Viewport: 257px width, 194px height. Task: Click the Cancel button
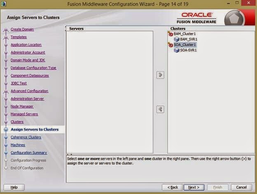click(241, 187)
